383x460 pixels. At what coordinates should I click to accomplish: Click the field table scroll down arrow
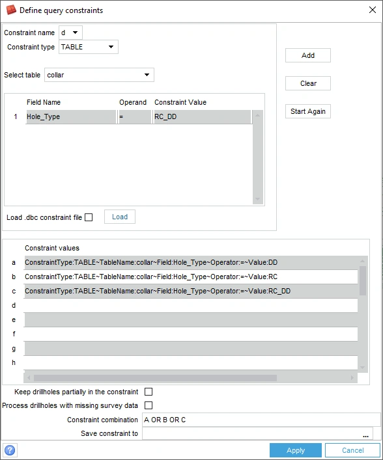tap(257, 199)
